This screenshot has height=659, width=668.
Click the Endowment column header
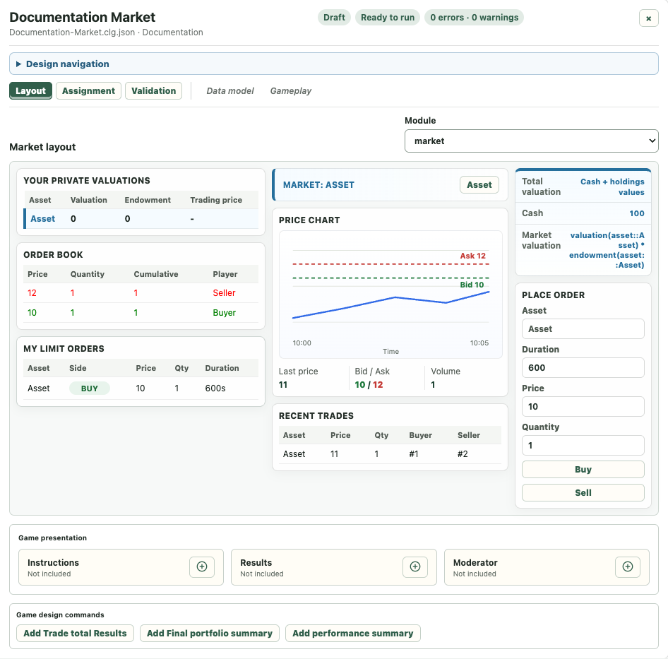pyautogui.click(x=148, y=200)
